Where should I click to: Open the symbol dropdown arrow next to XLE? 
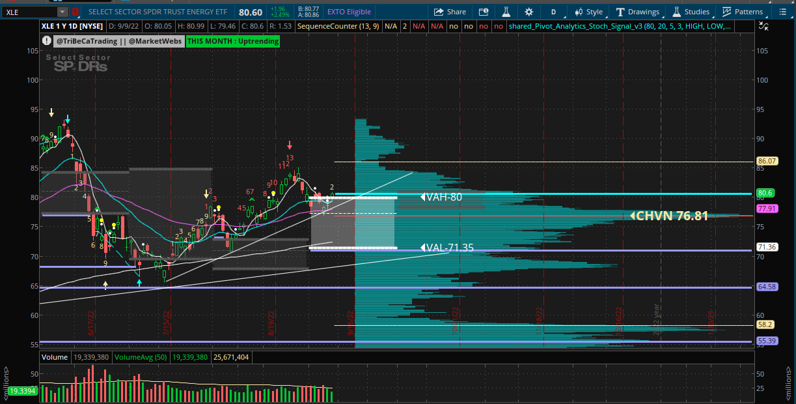click(62, 12)
